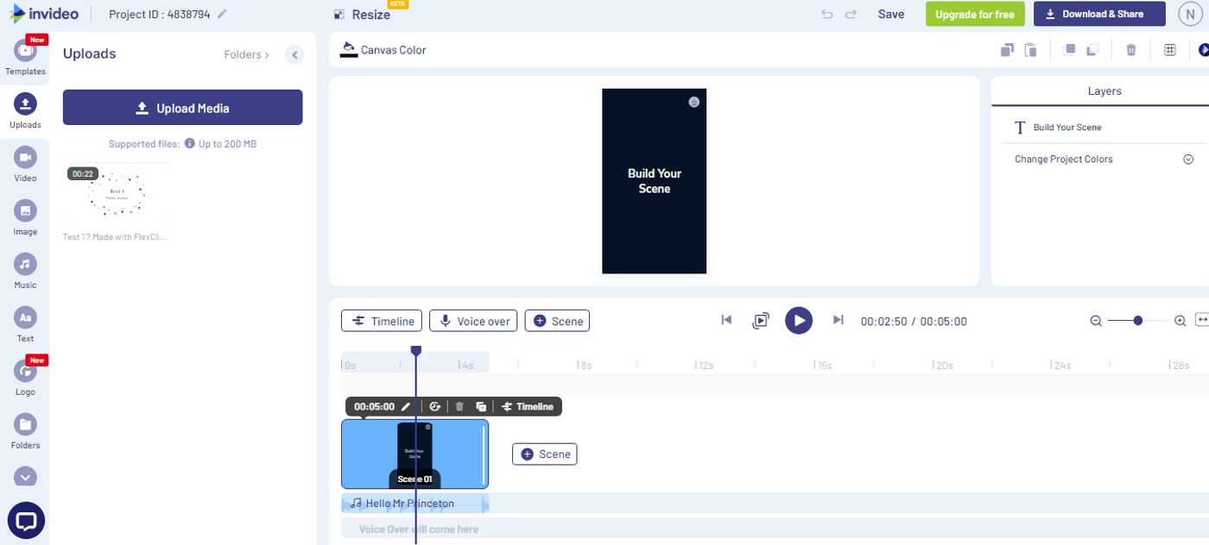Open the Folders link in Uploads
The width and height of the screenshot is (1209, 545).
(x=246, y=54)
